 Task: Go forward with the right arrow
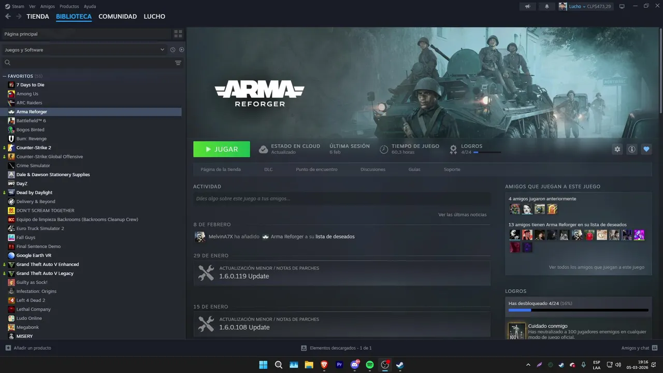click(x=19, y=17)
